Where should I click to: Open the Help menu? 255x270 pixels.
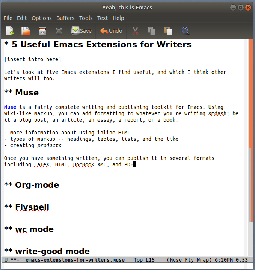118,18
